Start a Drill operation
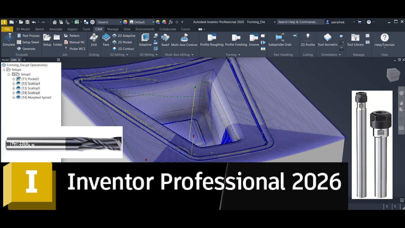Image resolution: width=405 pixels, height=228 pixels. tap(94, 40)
